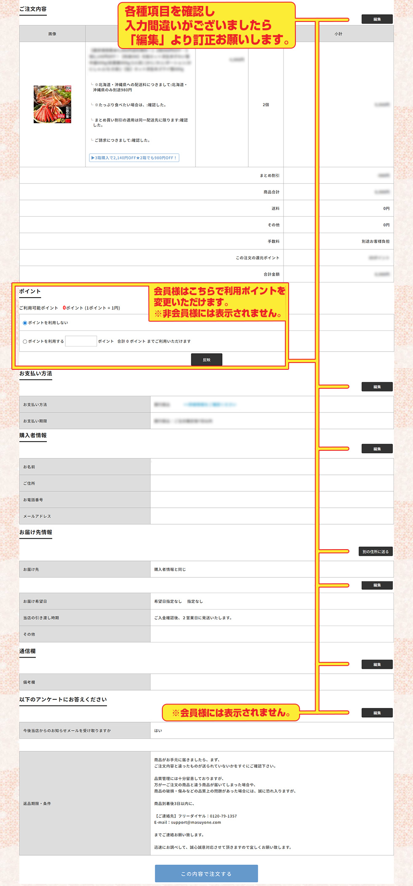
Task: Open the bulk discount 980円OFF link
Action: [x=134, y=158]
